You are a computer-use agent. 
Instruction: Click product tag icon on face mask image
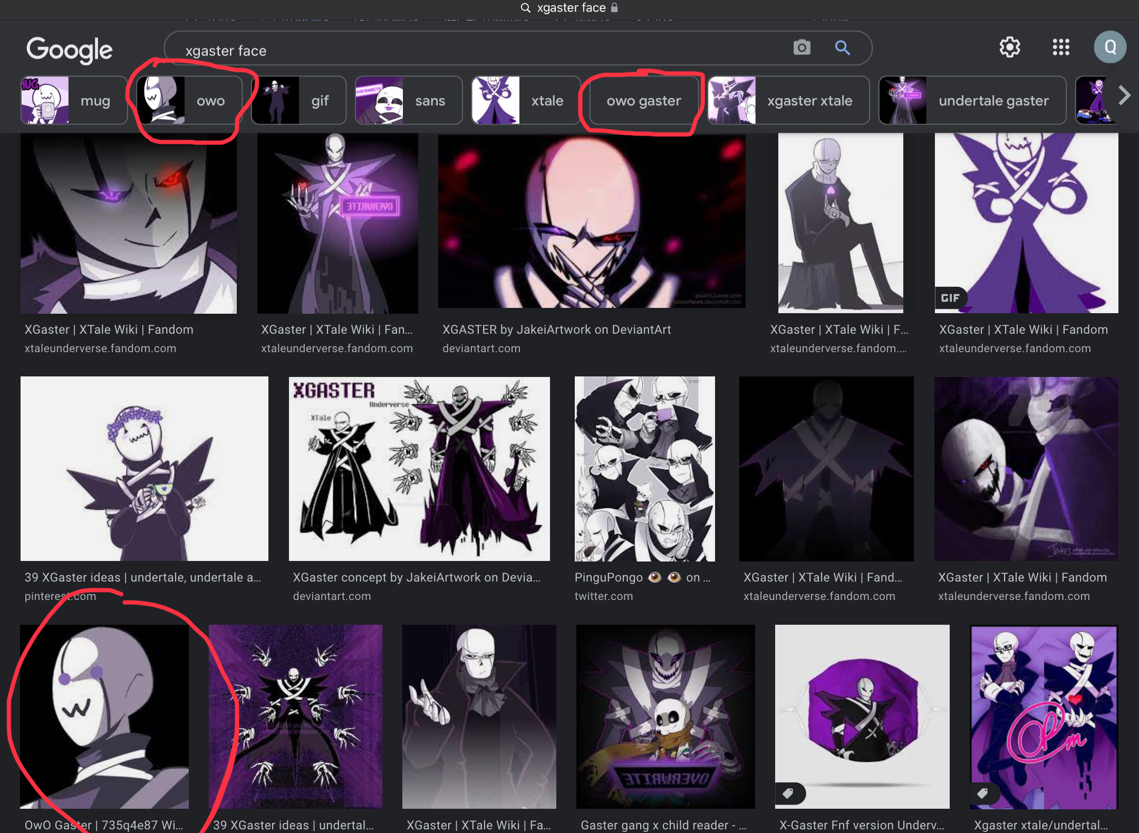(788, 793)
